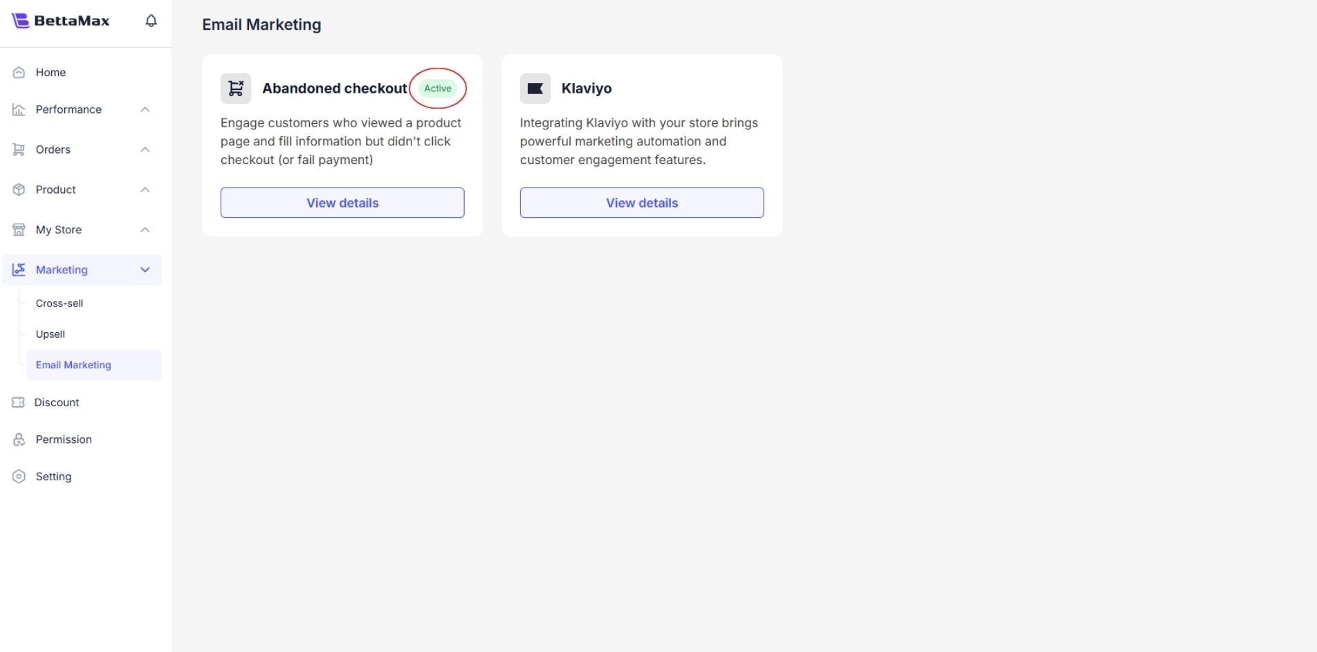Expand the My Store chevron
Image resolution: width=1317 pixels, height=652 pixels.
[x=145, y=230]
